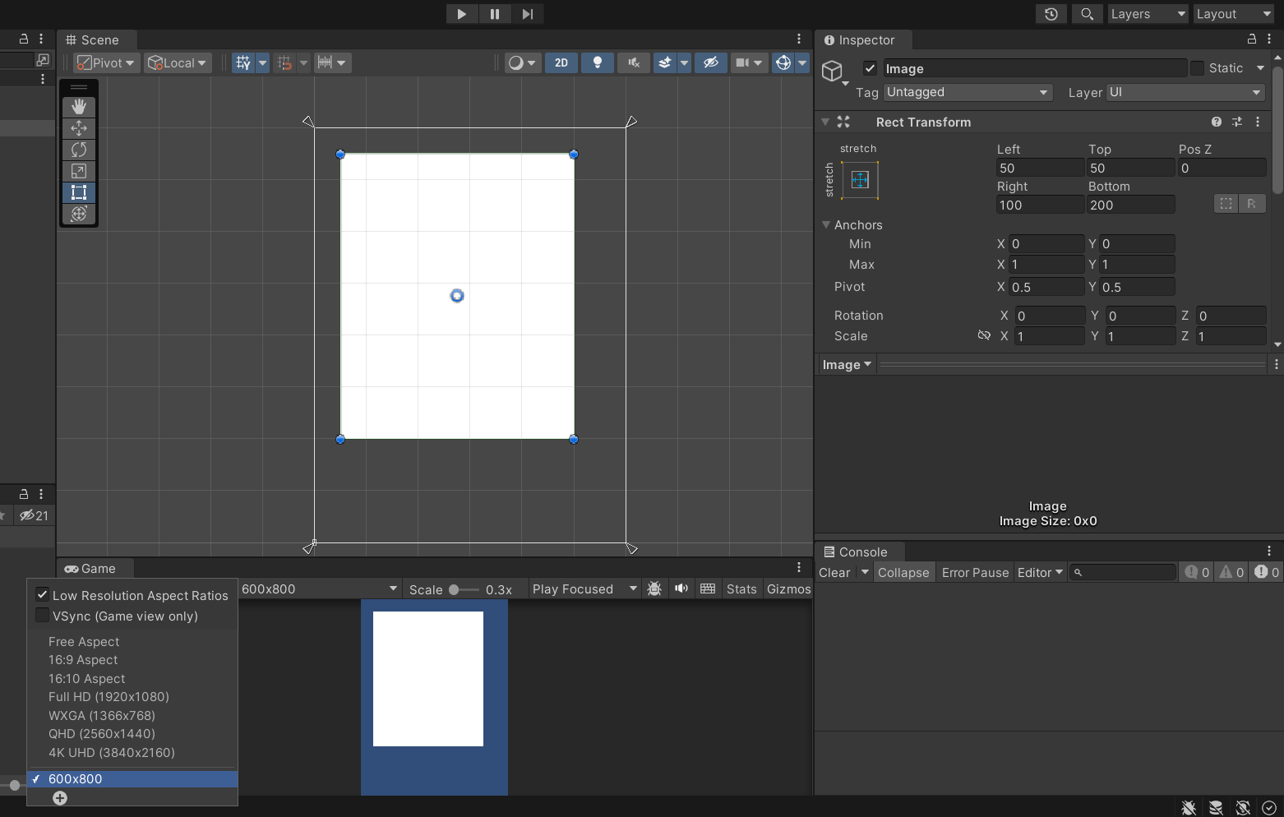Select the Hand (View) tool
1284x817 pixels.
point(79,107)
